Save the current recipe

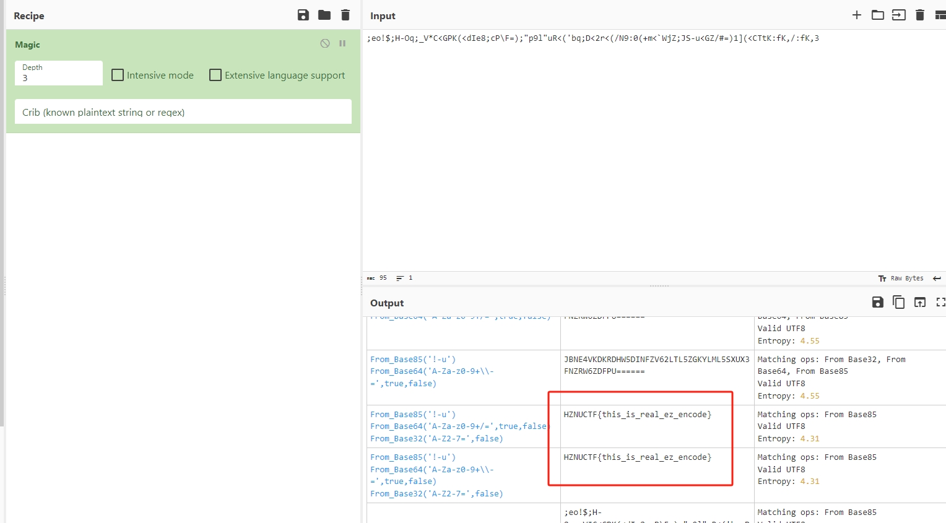[x=303, y=15]
